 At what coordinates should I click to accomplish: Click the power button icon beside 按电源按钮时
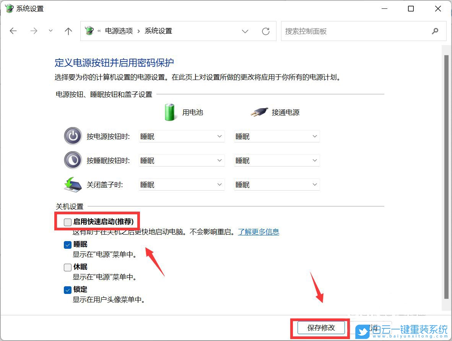(x=73, y=136)
